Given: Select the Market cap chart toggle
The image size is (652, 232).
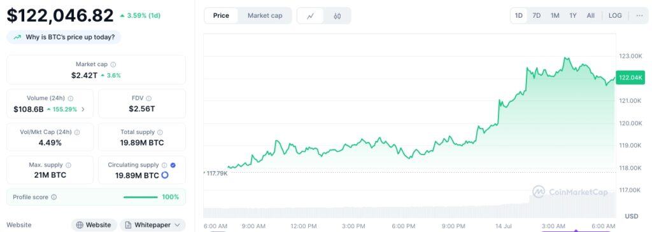Looking at the screenshot, I should [265, 16].
